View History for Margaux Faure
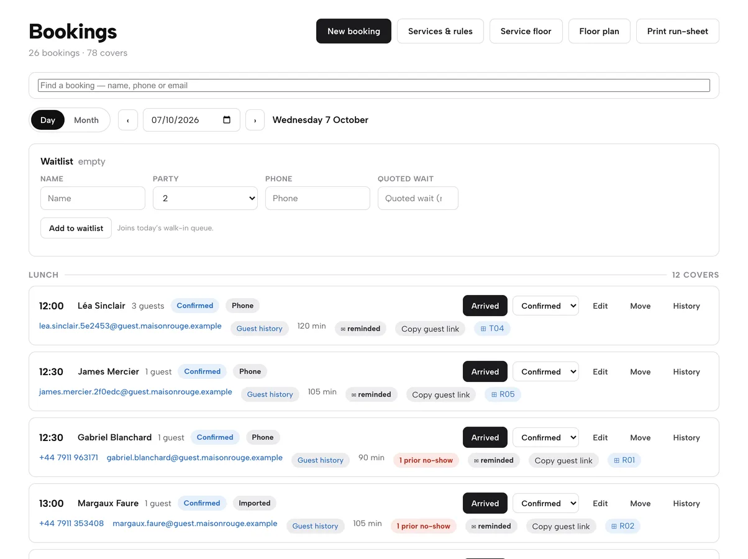Viewport: 748px width, 559px height. point(686,503)
